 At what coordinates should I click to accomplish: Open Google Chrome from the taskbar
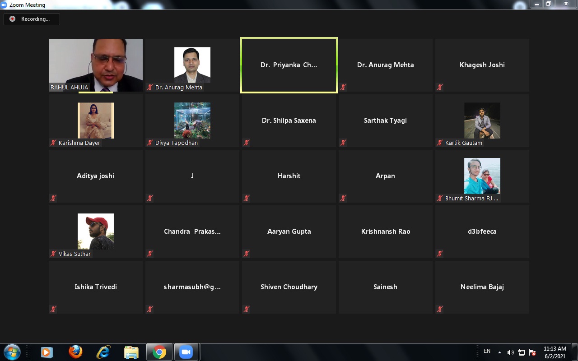159,352
